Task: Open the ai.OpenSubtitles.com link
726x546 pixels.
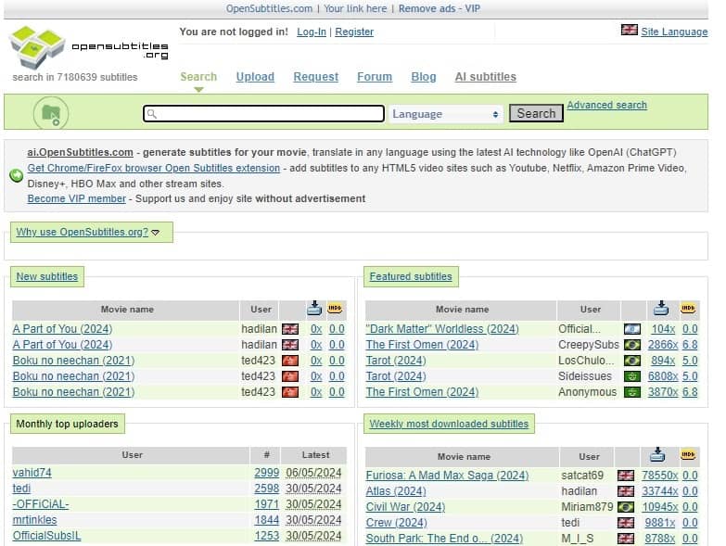Action: point(80,152)
